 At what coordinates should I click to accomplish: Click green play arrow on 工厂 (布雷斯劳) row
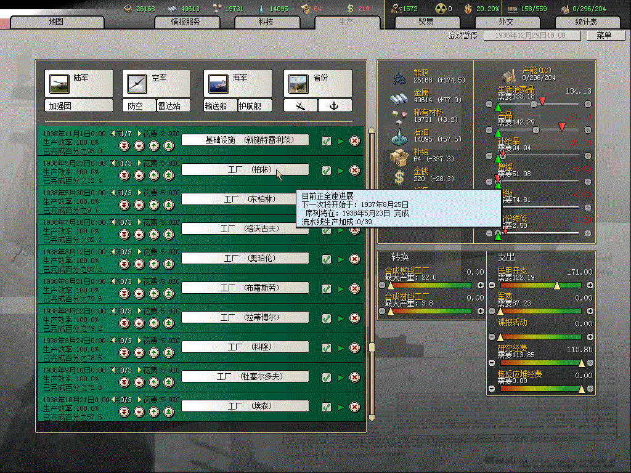point(341,289)
